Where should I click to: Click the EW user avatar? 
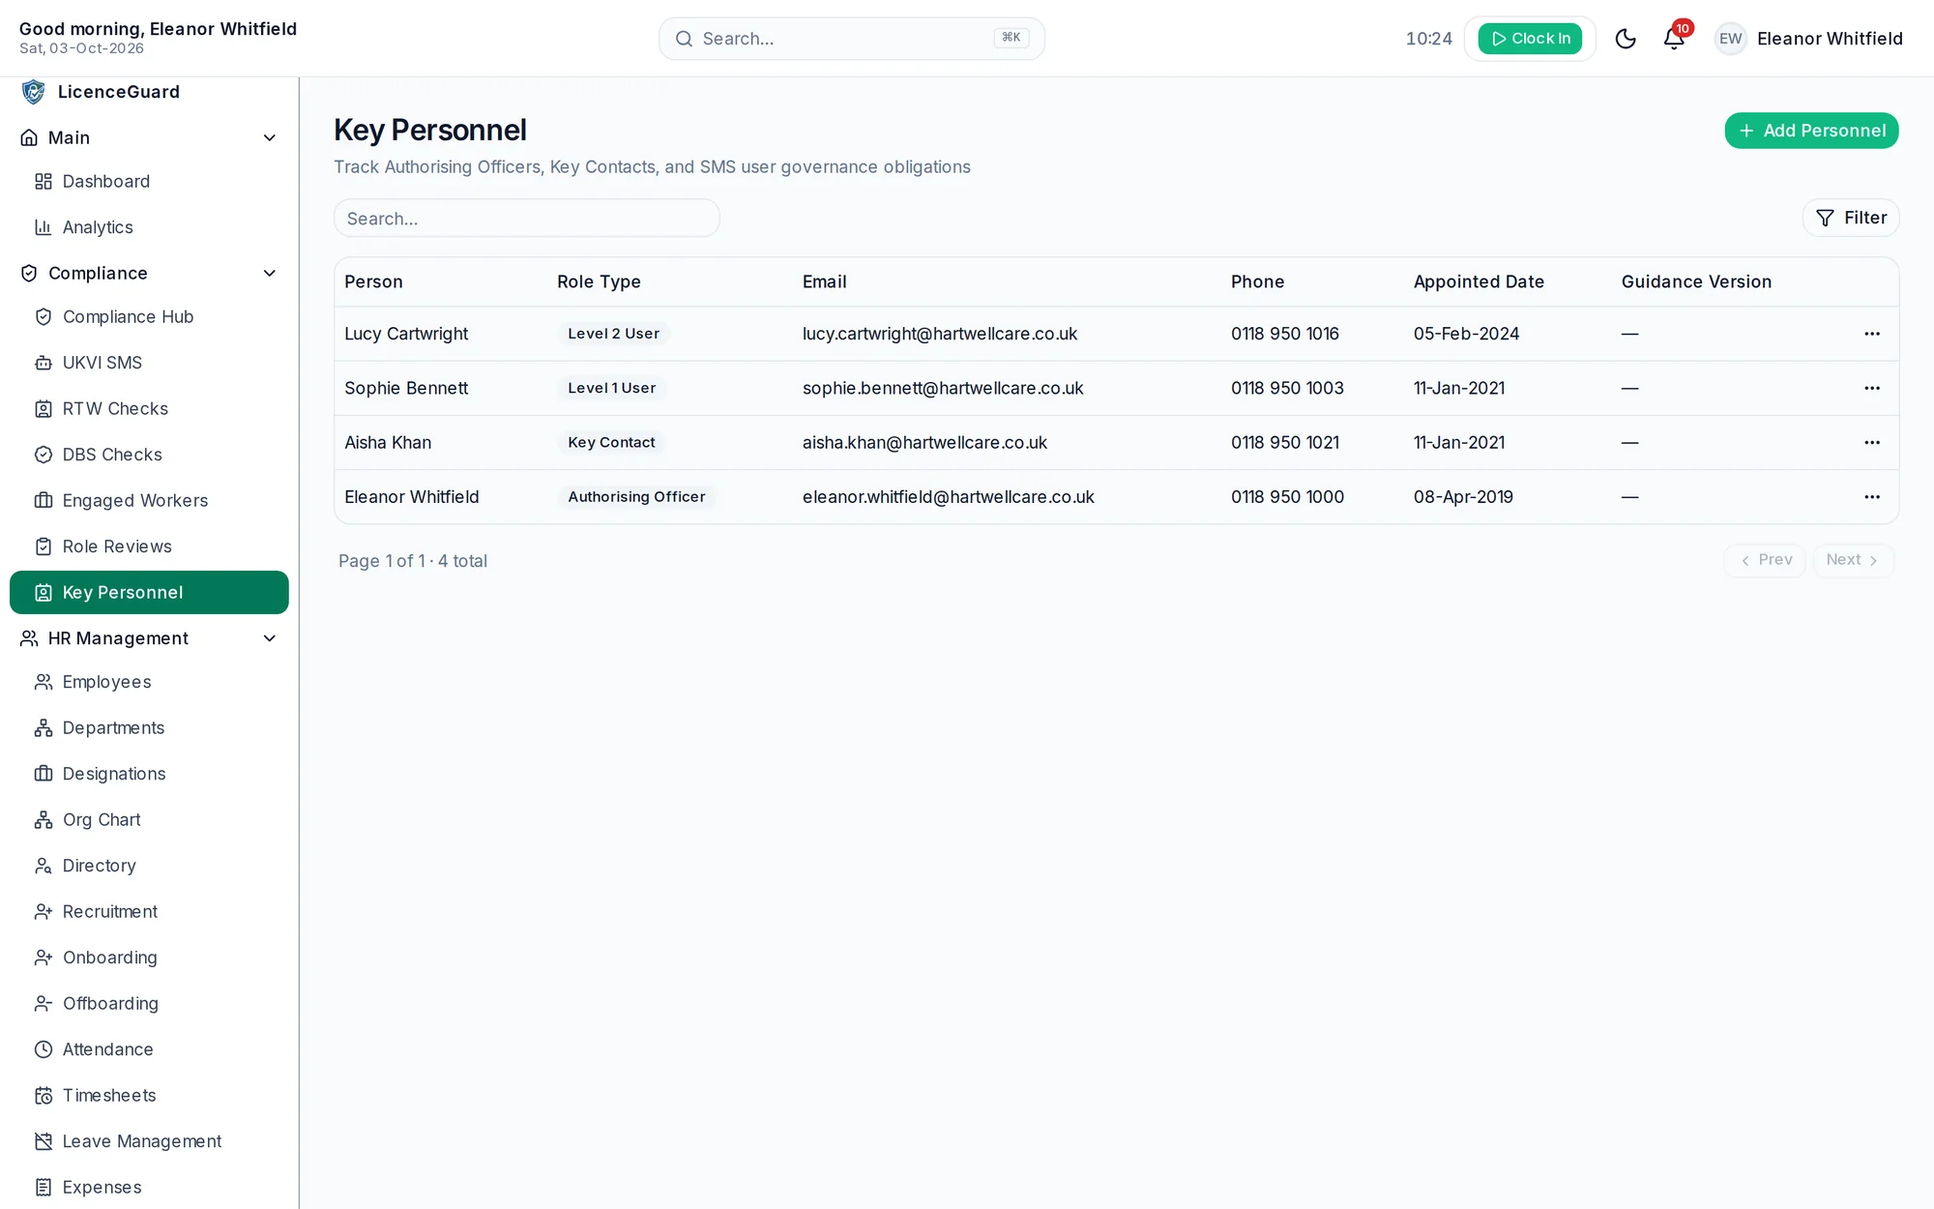click(x=1730, y=39)
